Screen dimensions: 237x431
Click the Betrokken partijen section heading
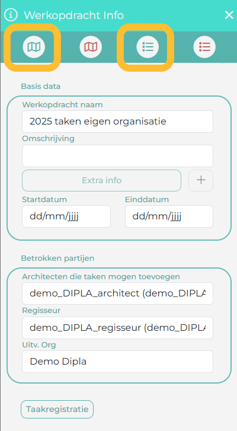[57, 258]
